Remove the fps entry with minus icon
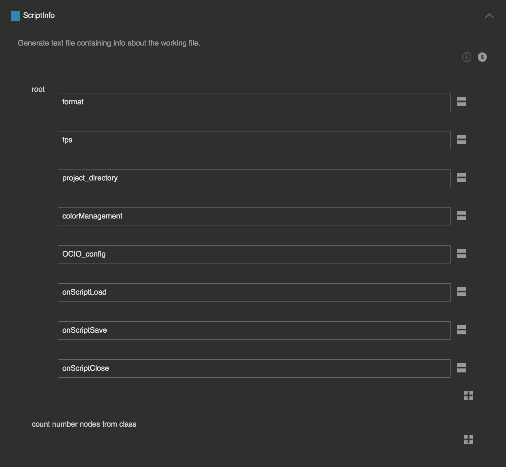 [461, 140]
